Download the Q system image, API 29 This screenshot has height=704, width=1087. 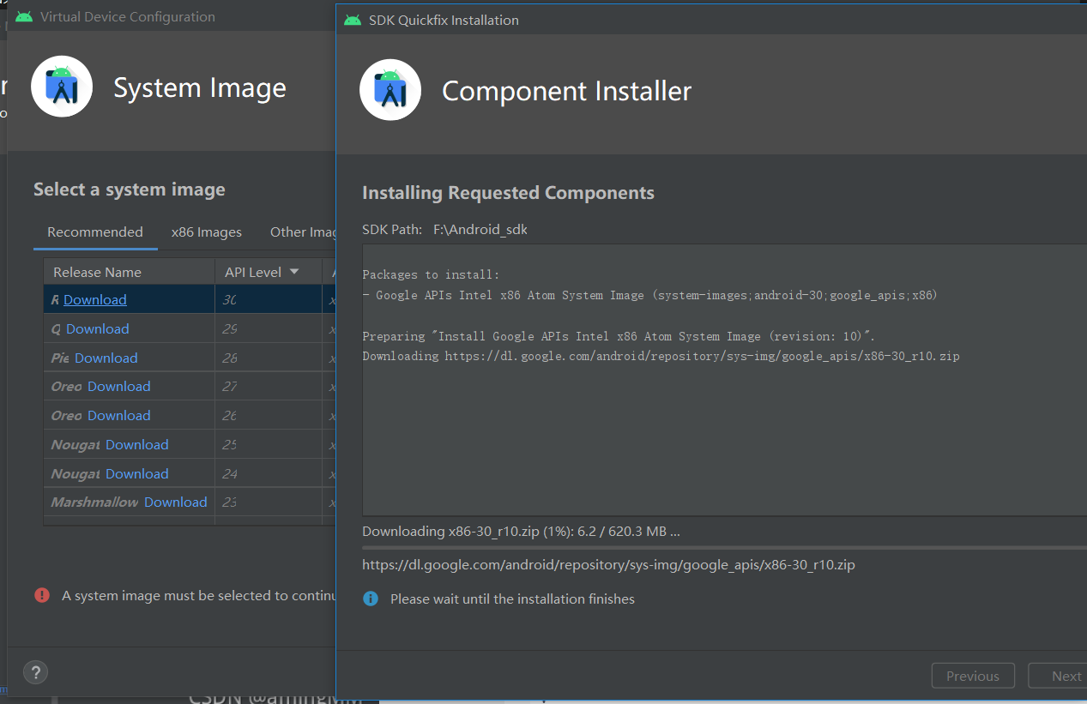[98, 329]
